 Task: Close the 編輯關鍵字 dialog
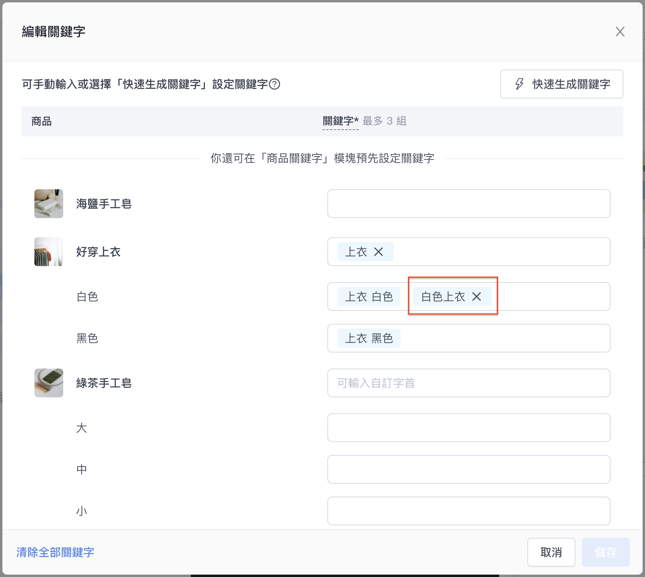[620, 32]
